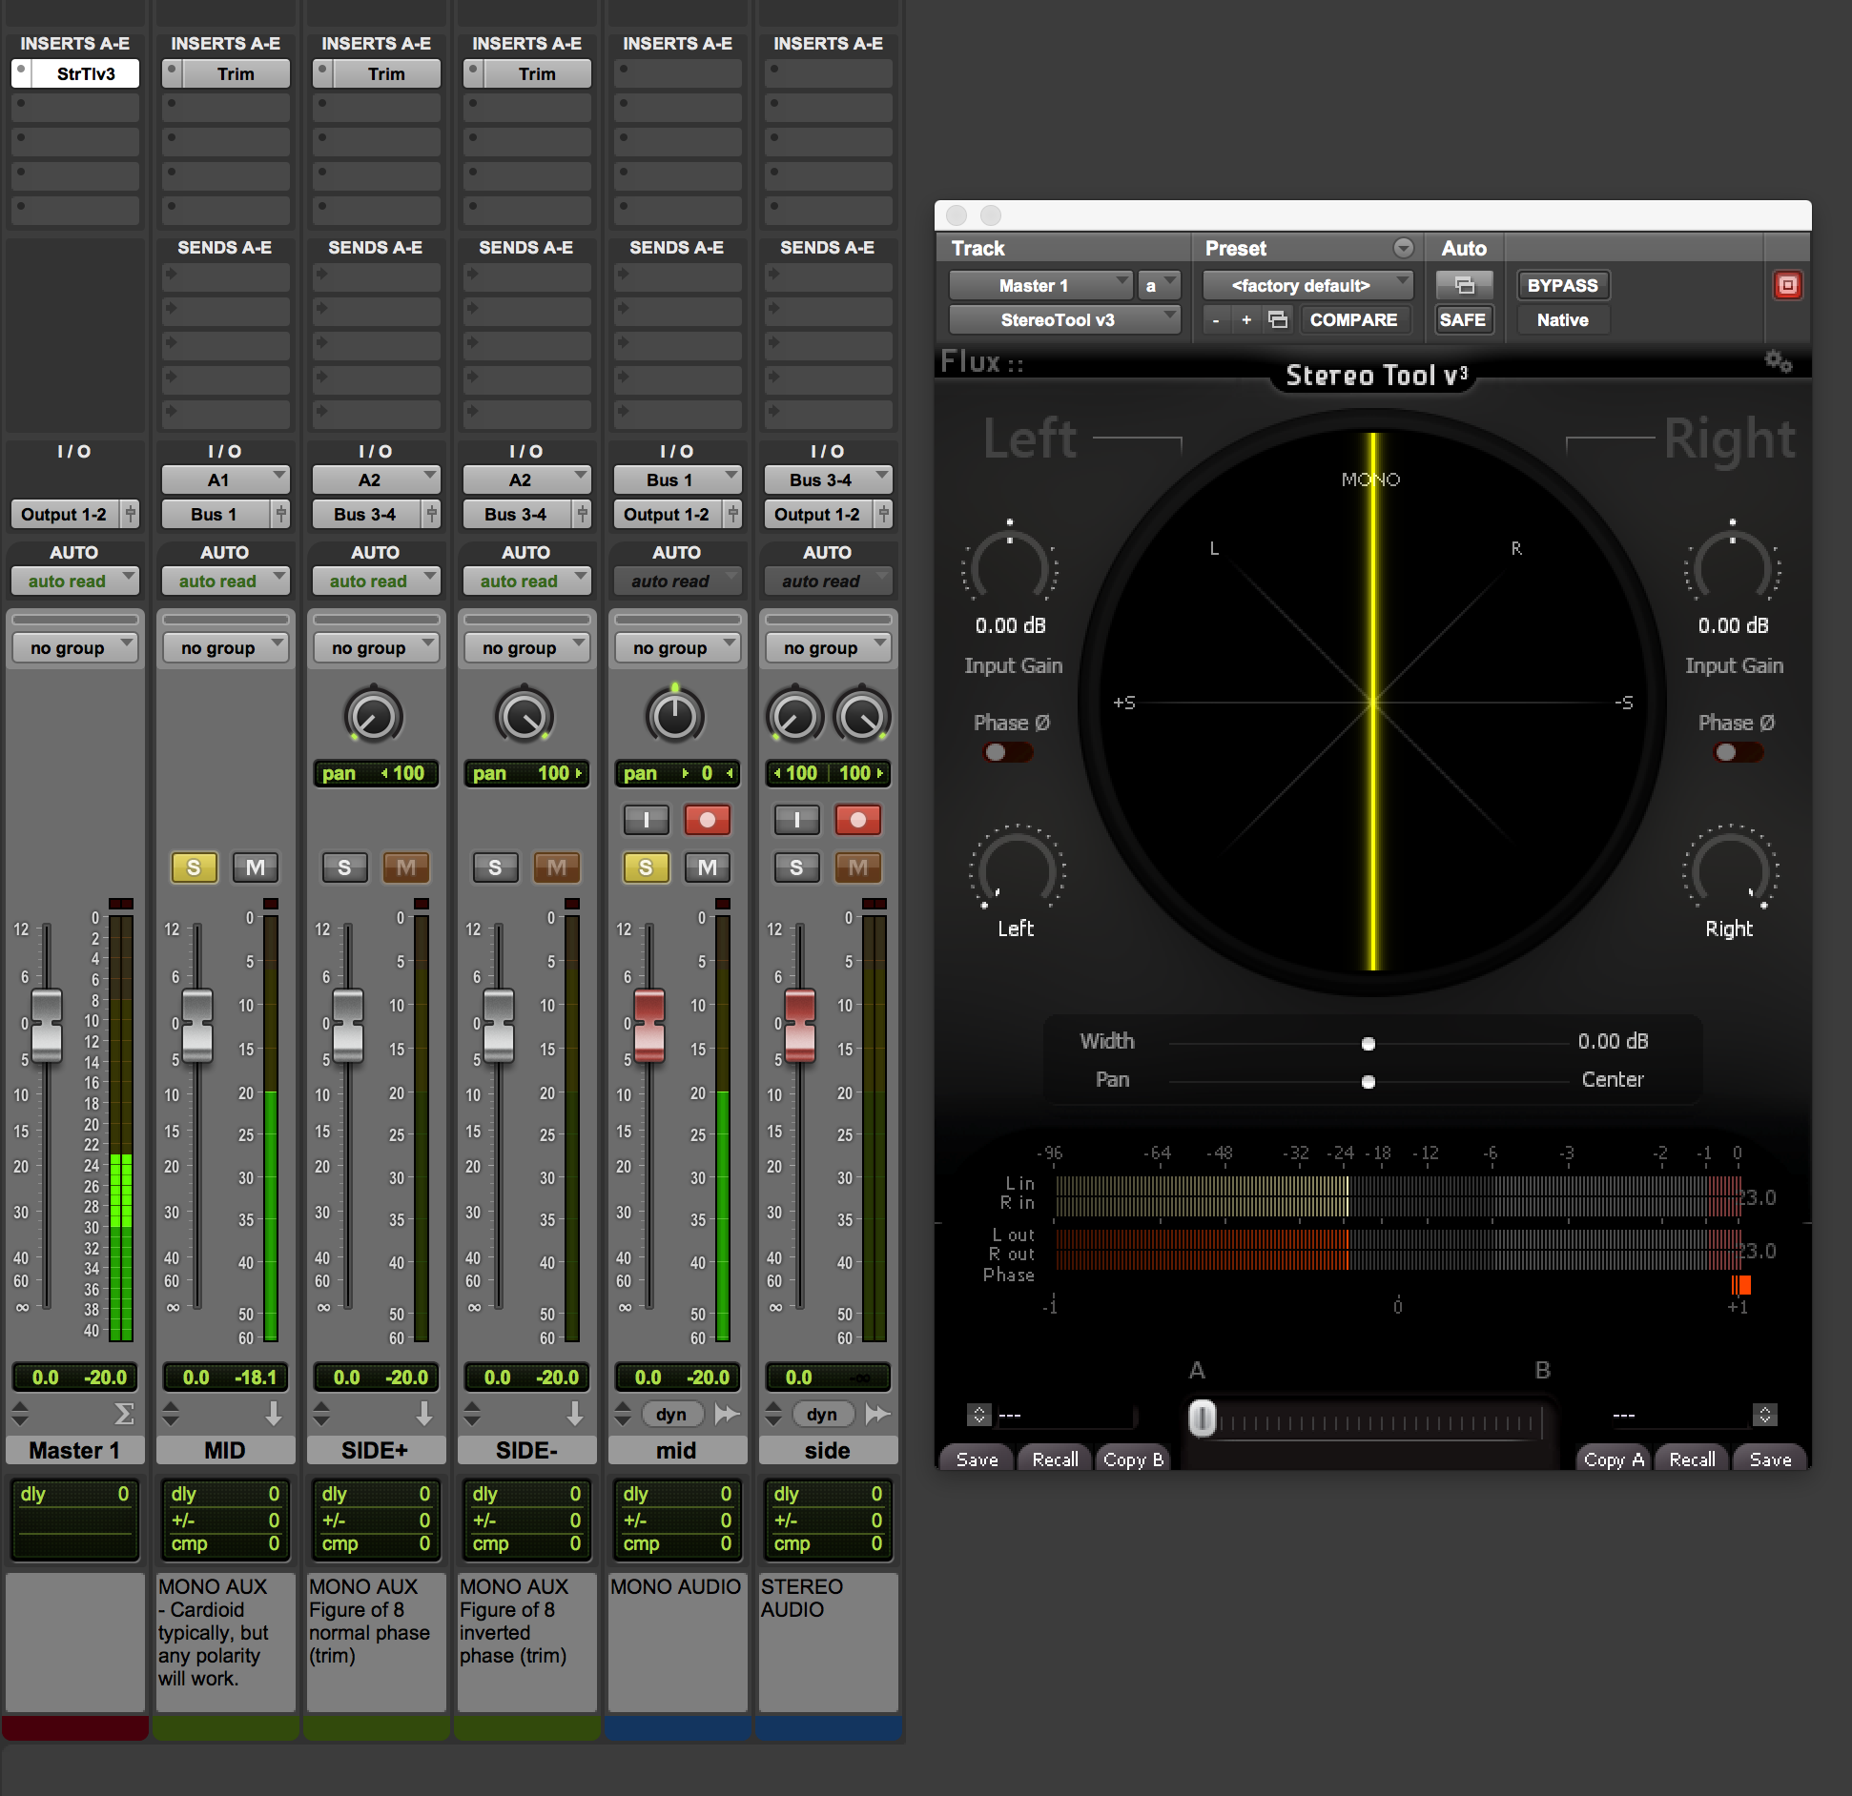
Task: Click the SIDE- track pan knob
Action: (x=524, y=717)
